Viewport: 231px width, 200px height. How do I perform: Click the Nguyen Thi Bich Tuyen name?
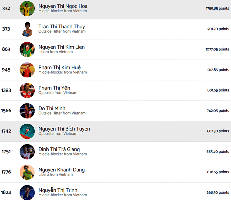[x=64, y=129]
